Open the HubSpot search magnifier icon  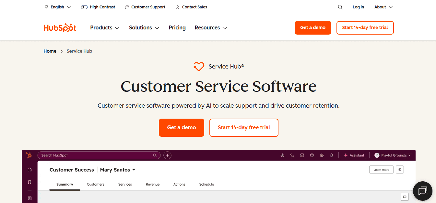[x=340, y=7]
